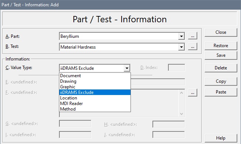Collapse the Value Type dropdown arrow

(127, 68)
